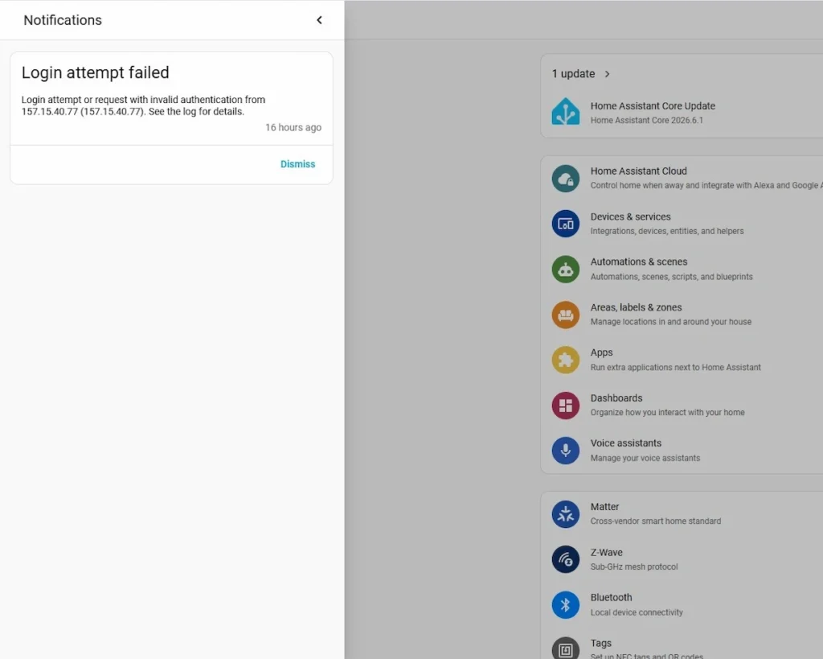Screen dimensions: 823x659
Task: Click 'Cross-vendor smart home standard' description
Action: (656, 521)
